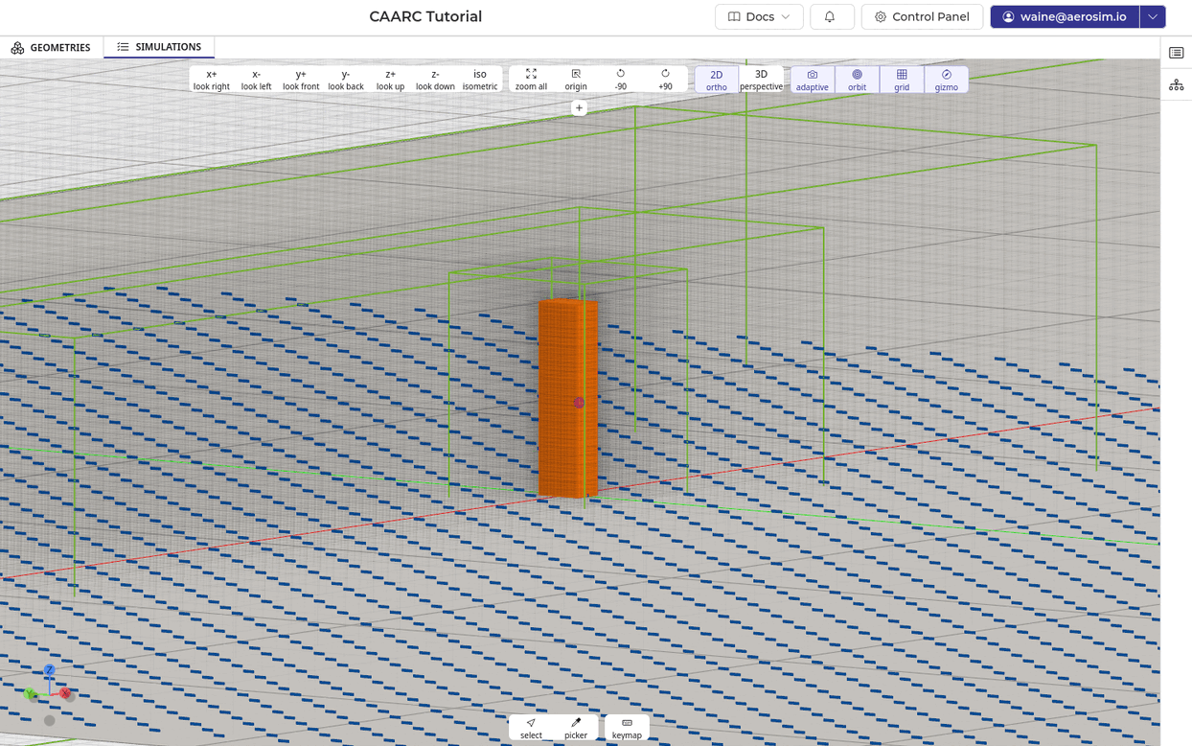This screenshot has height=746, width=1192.
Task: Toggle orbit navigation mode
Action: [x=857, y=80]
